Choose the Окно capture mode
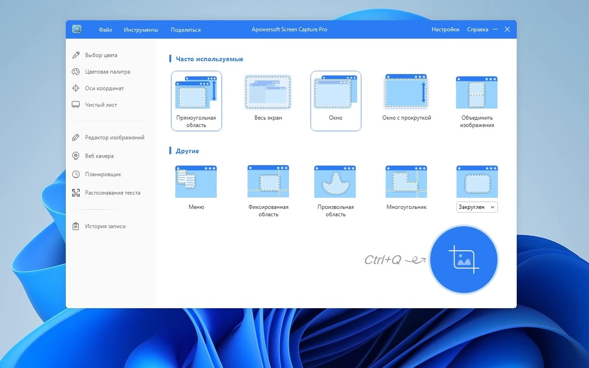Screen dimensions: 589x368 tap(336, 101)
